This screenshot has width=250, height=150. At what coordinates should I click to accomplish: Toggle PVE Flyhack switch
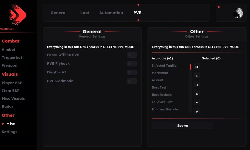click(x=132, y=64)
